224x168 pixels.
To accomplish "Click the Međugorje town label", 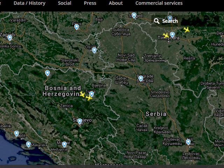I will (x=59, y=150).
